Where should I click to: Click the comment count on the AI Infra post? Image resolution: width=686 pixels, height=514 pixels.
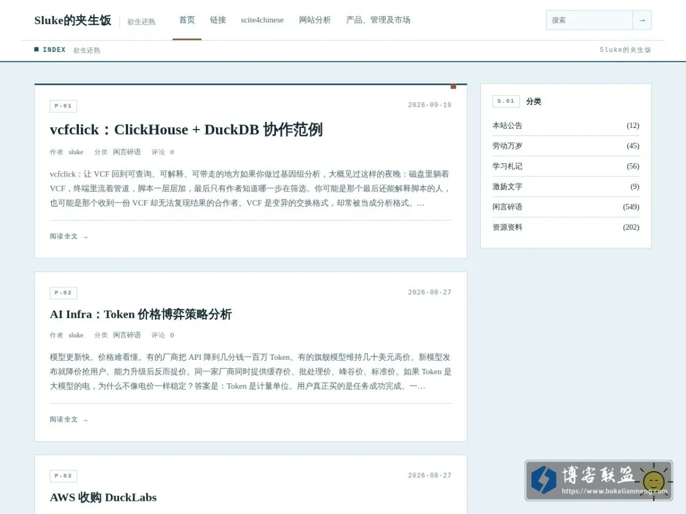click(172, 335)
